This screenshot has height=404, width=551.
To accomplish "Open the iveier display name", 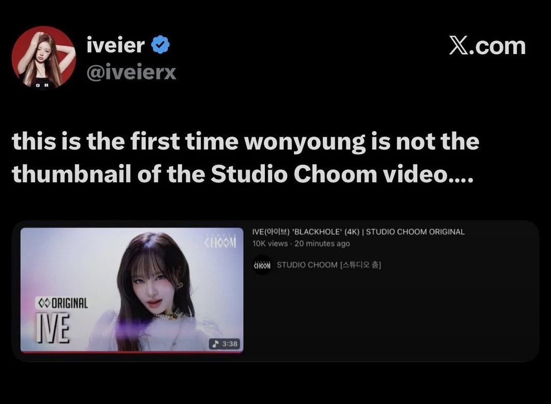I will tap(116, 45).
